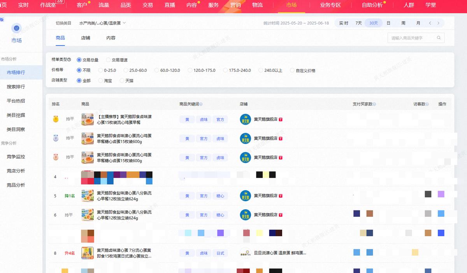The image size is (467, 273).
Task: Open product thumbnail in rank 5 row
Action: coord(88,196)
